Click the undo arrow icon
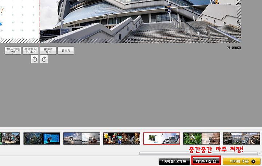262x166 pixels. (x=35, y=59)
